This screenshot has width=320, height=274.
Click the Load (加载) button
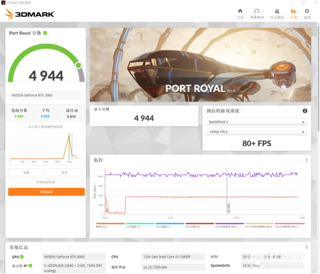(x=27, y=172)
